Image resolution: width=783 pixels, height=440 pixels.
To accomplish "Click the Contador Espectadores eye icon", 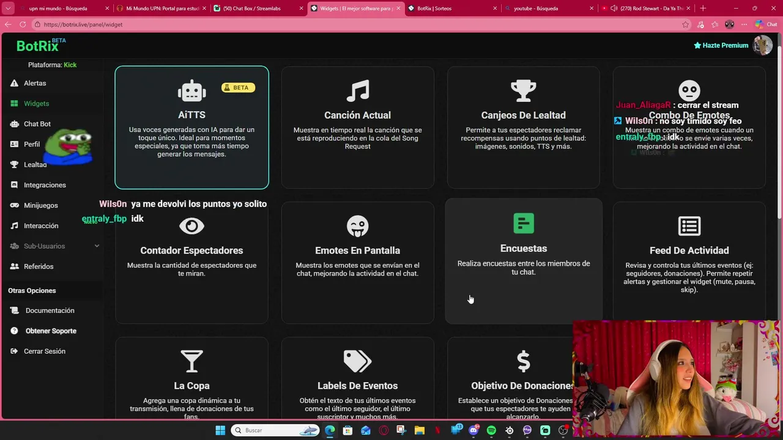I will click(191, 226).
